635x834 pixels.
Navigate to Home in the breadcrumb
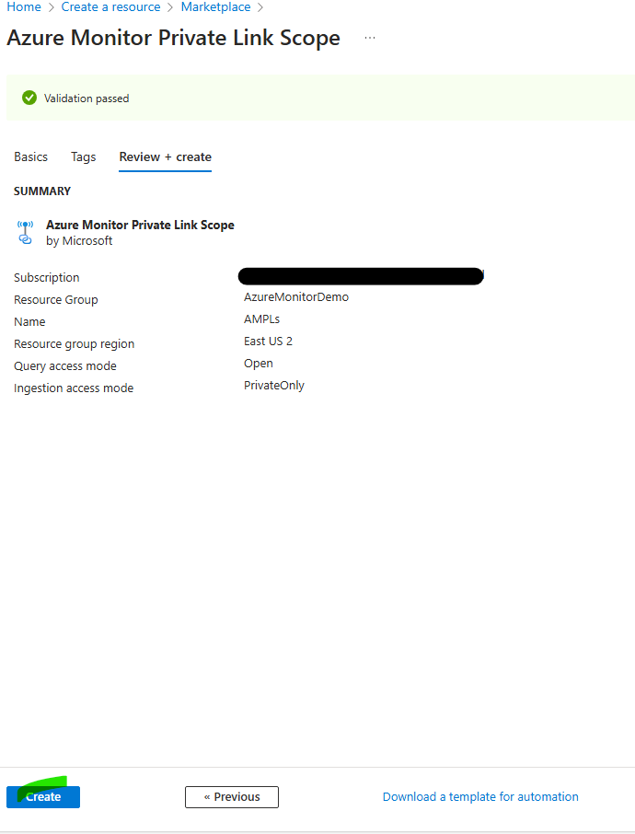(x=24, y=7)
